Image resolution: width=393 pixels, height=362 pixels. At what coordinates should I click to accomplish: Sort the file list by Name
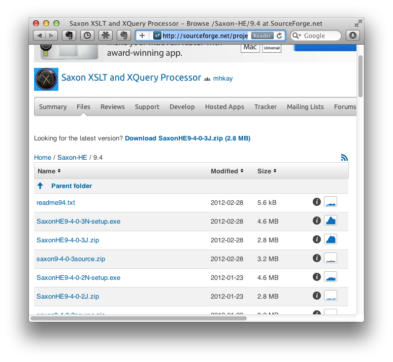click(x=49, y=171)
